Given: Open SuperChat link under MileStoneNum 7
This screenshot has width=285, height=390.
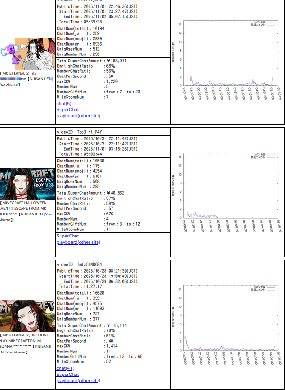Looking at the screenshot, I should [x=67, y=110].
